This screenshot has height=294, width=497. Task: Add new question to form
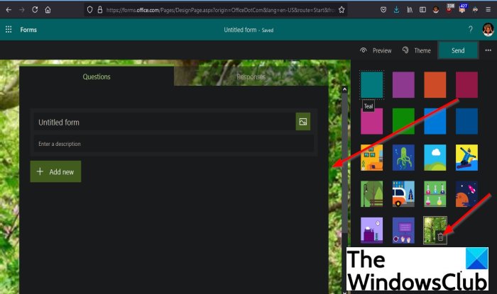pos(55,171)
